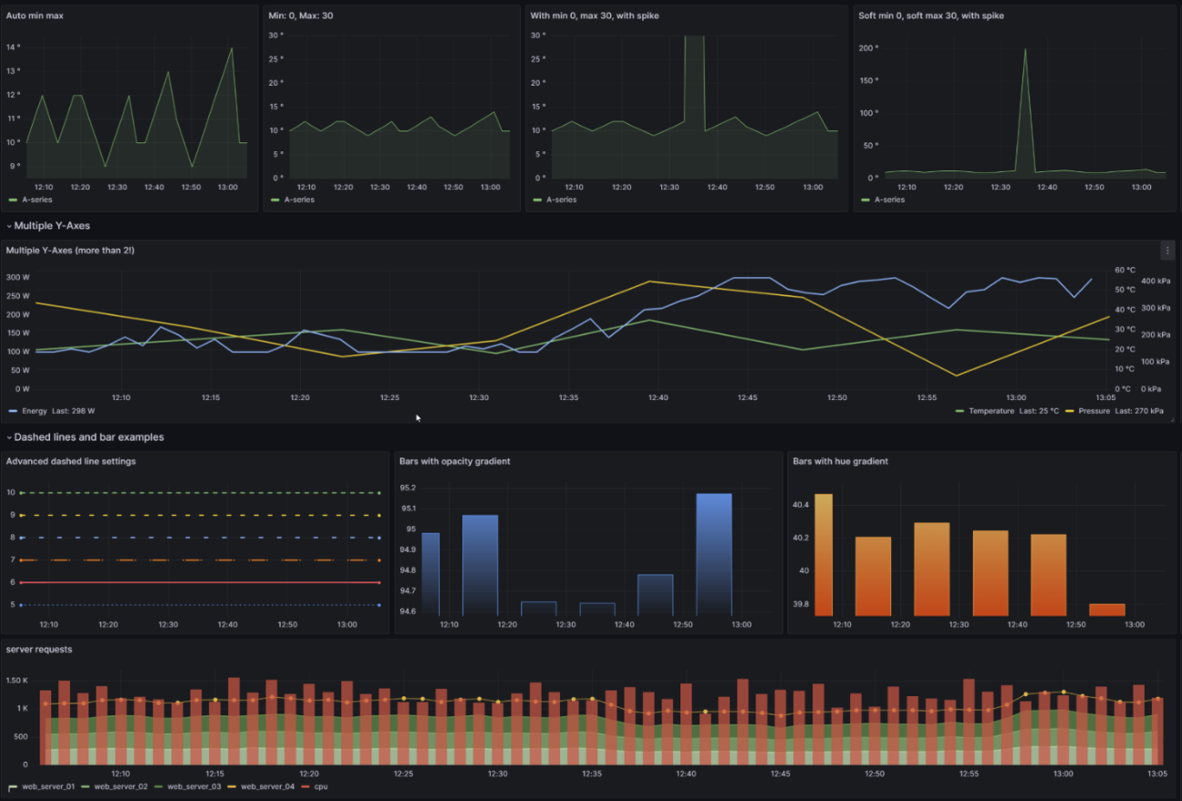Collapse the Multiple Y-Axes row chevron
The width and height of the screenshot is (1182, 801).
9,226
